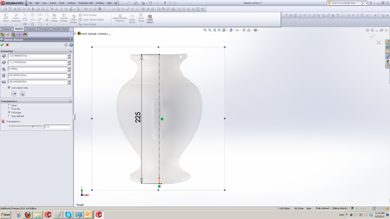Open the Insert menu
The height and width of the screenshot is (219, 390).
click(53, 3)
